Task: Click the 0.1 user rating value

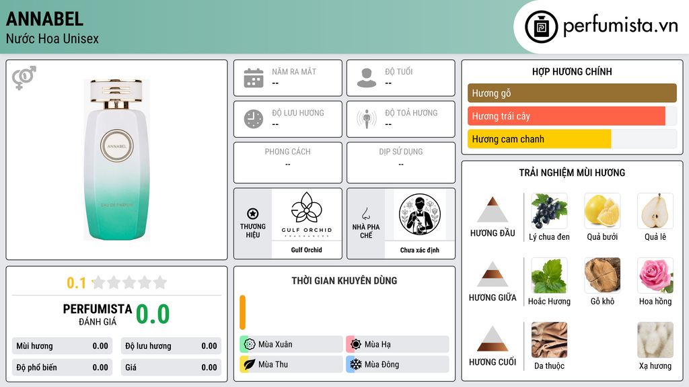Action: (76, 283)
